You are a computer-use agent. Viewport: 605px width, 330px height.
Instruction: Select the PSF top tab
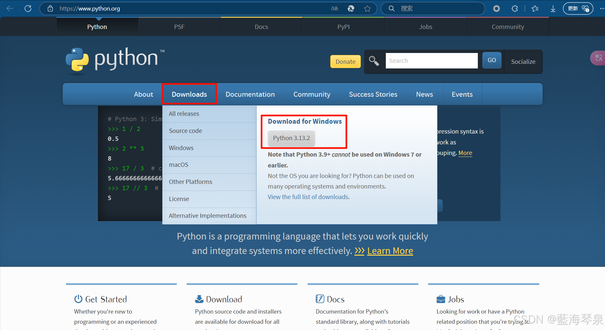click(x=179, y=27)
